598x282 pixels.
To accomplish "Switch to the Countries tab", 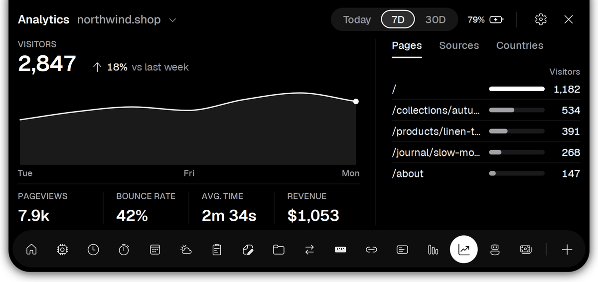I will click(520, 45).
